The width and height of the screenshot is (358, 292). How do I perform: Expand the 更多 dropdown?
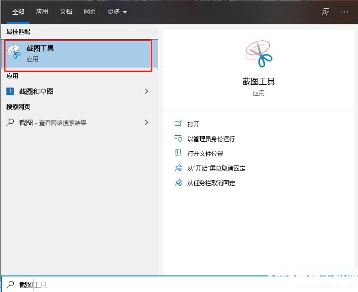click(x=117, y=11)
